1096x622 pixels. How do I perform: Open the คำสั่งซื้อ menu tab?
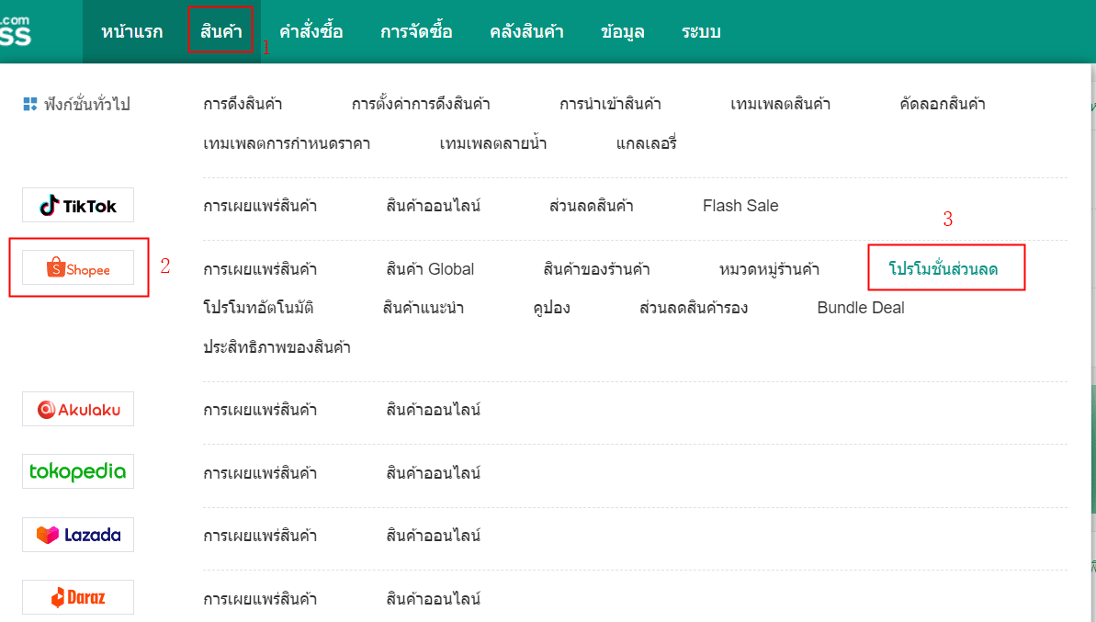click(x=311, y=31)
